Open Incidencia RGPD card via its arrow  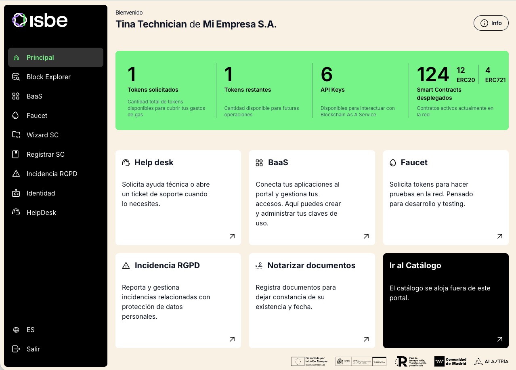(232, 339)
